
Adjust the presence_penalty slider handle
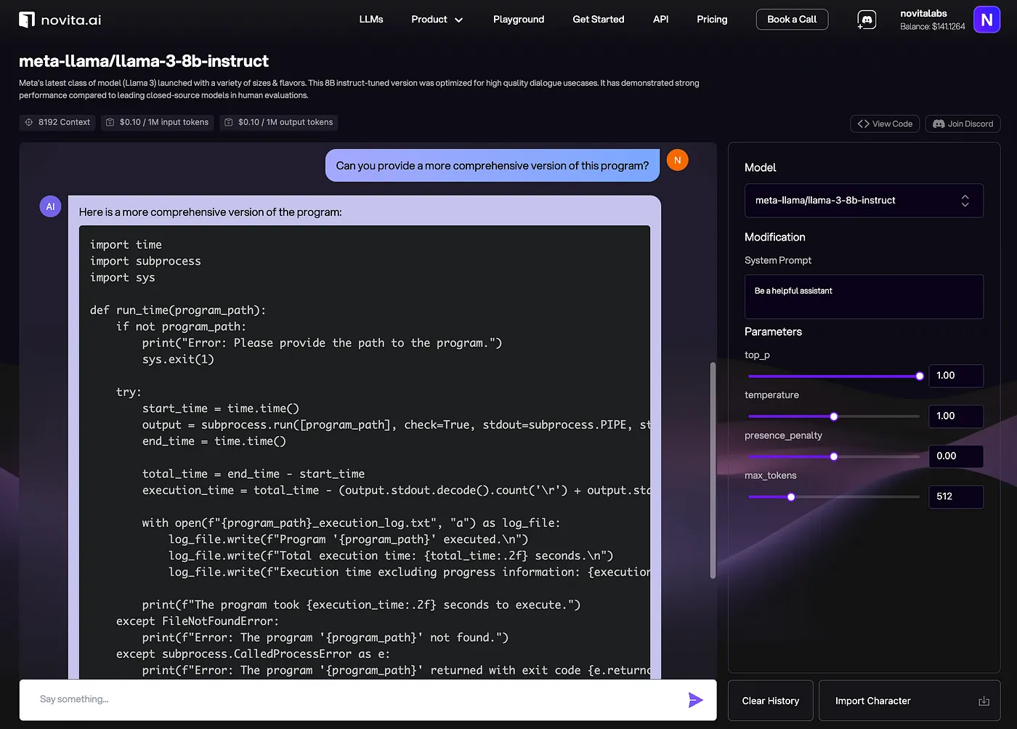coord(834,456)
